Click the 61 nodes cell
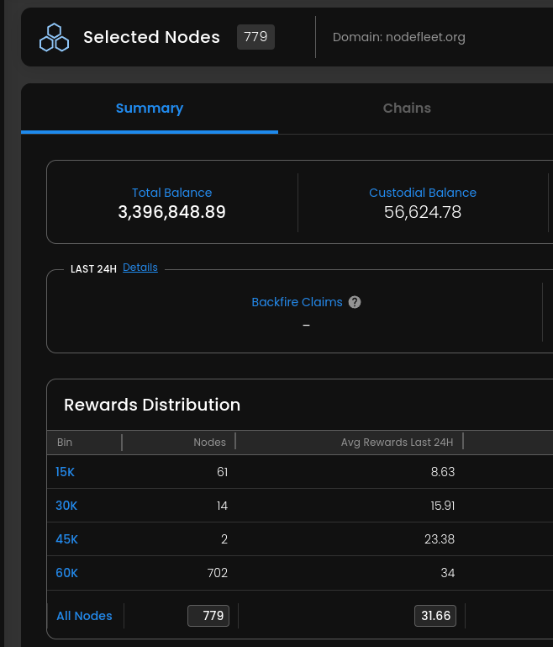 click(222, 472)
